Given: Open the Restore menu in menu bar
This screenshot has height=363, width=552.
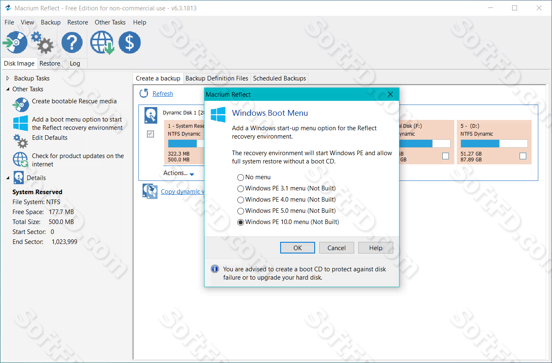Looking at the screenshot, I should coord(78,22).
